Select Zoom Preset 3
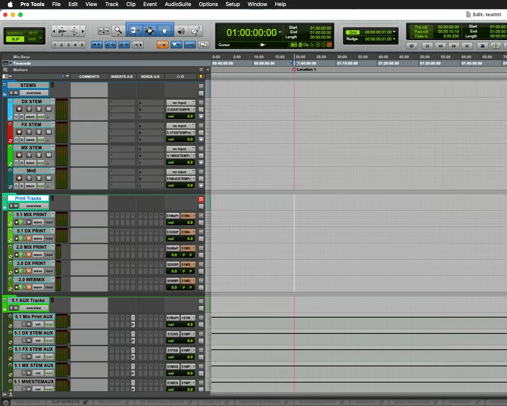The height and width of the screenshot is (406, 507). [x=68, y=45]
